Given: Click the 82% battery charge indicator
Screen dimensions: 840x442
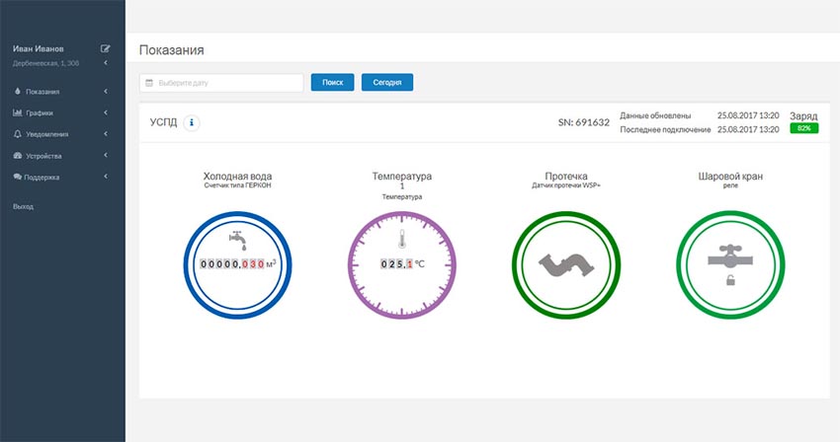Looking at the screenshot, I should point(803,128).
